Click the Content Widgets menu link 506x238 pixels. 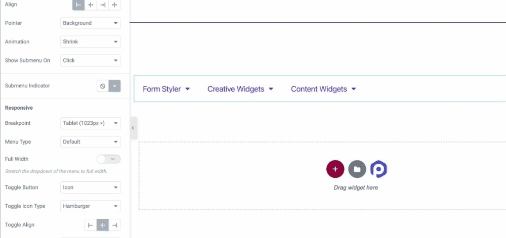click(x=323, y=89)
